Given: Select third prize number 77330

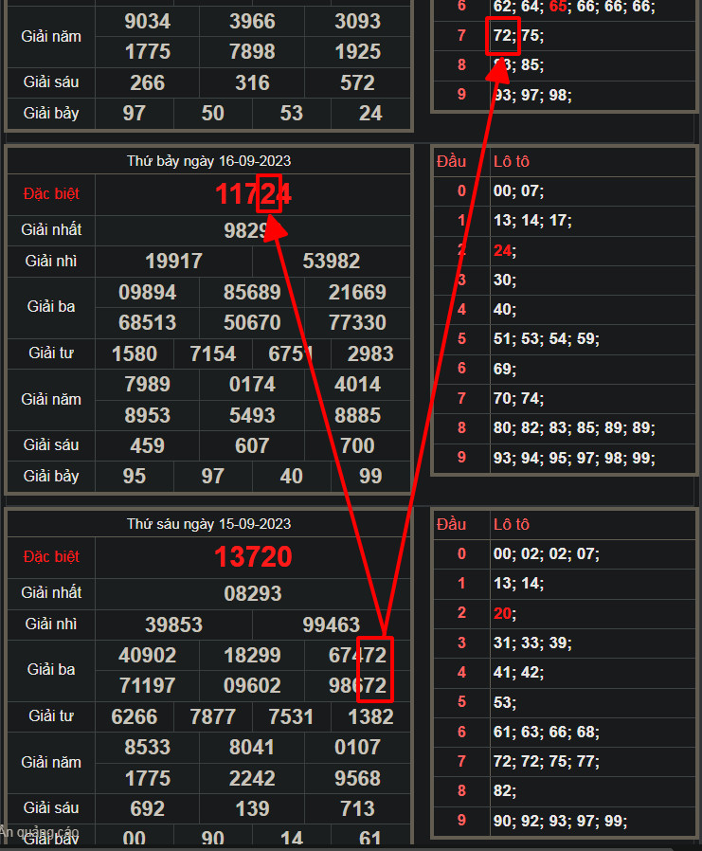Looking at the screenshot, I should (357, 323).
